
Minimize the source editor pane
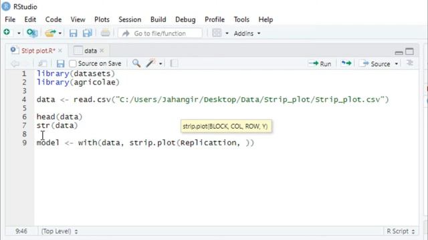tap(399, 52)
